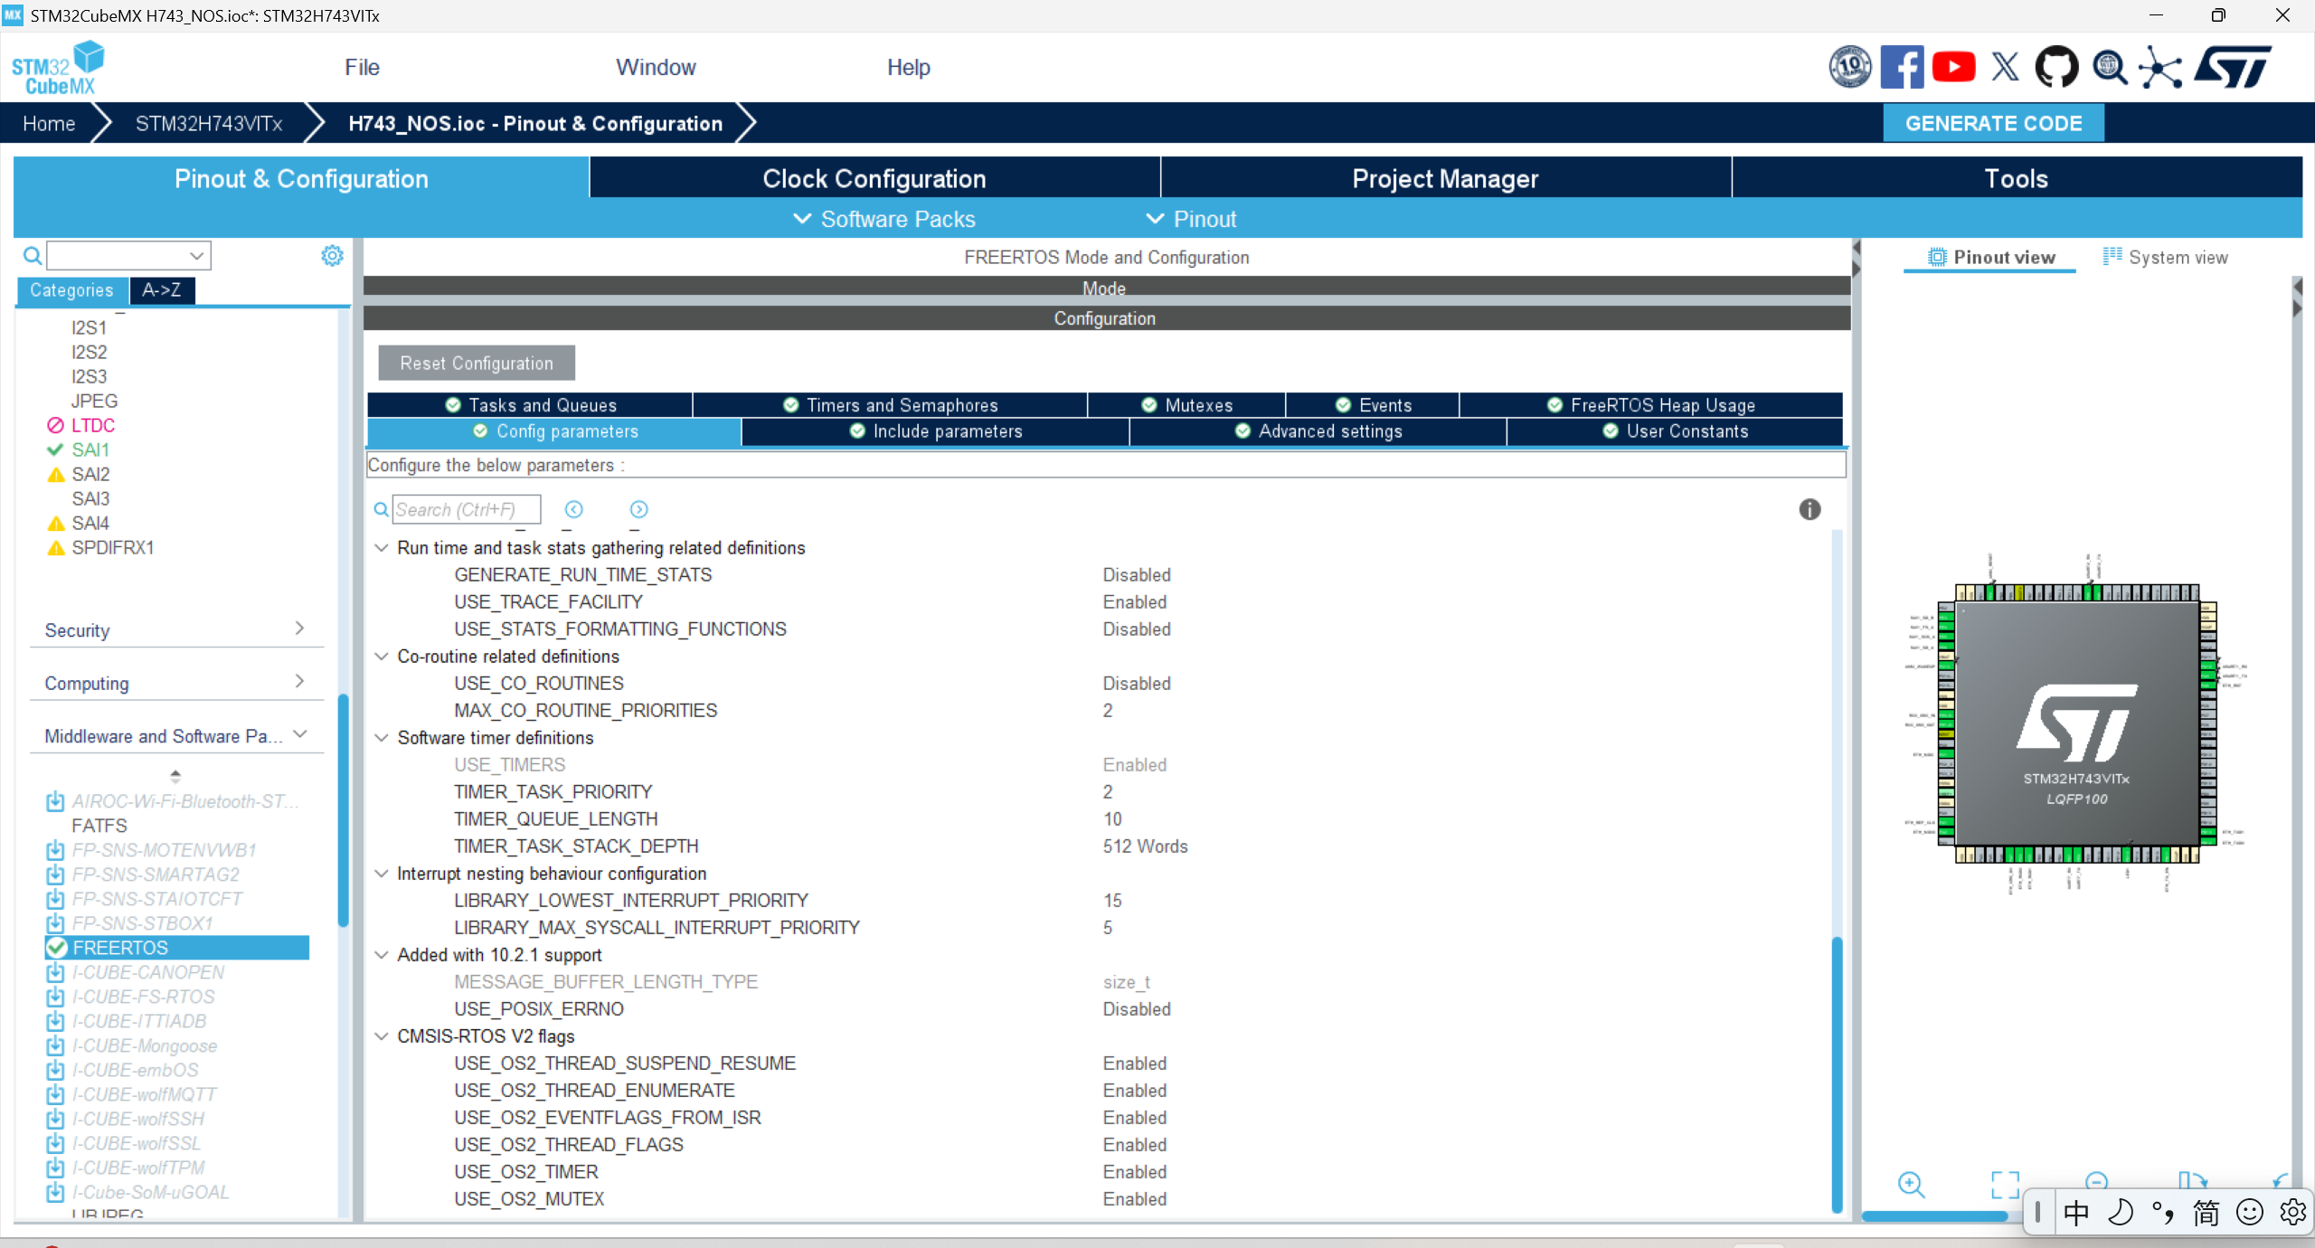Open the Software Packs dropdown

[x=883, y=219]
